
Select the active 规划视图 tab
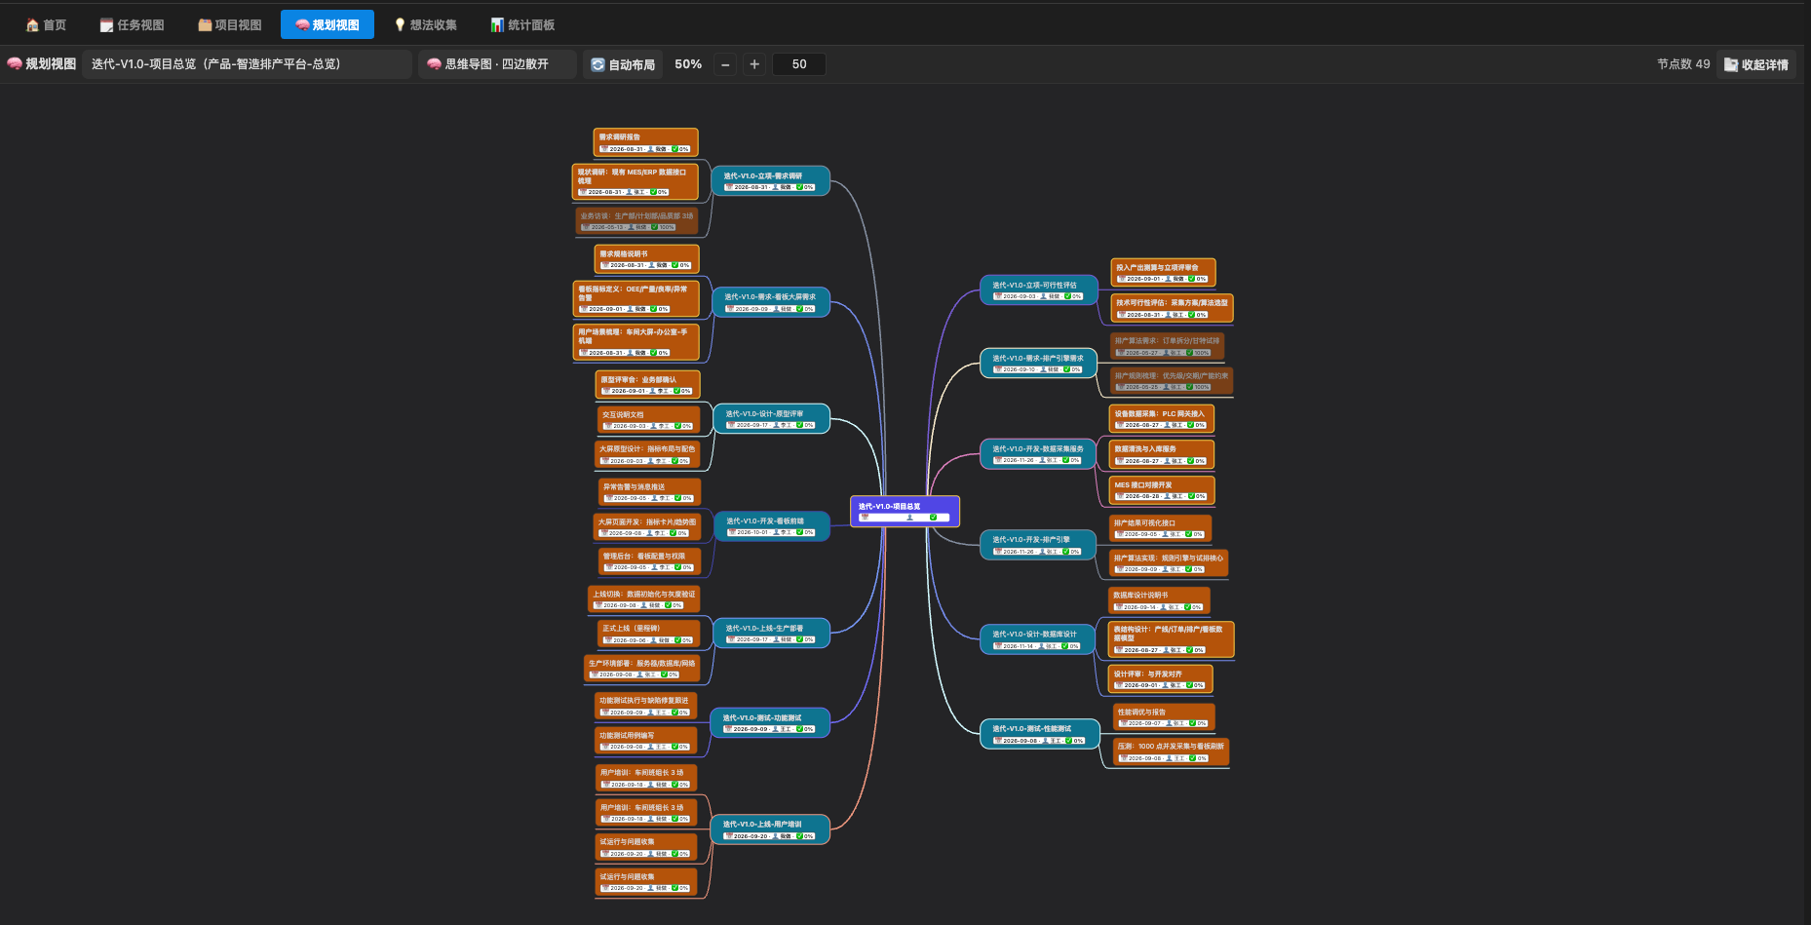(328, 24)
